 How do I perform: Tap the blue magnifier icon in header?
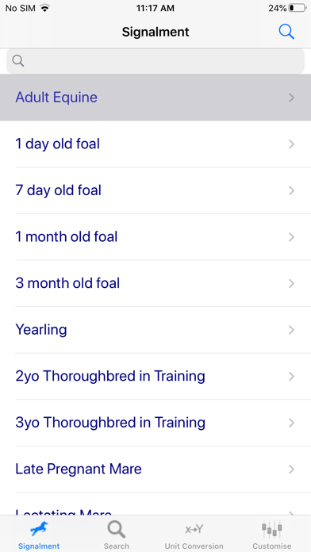point(286,32)
